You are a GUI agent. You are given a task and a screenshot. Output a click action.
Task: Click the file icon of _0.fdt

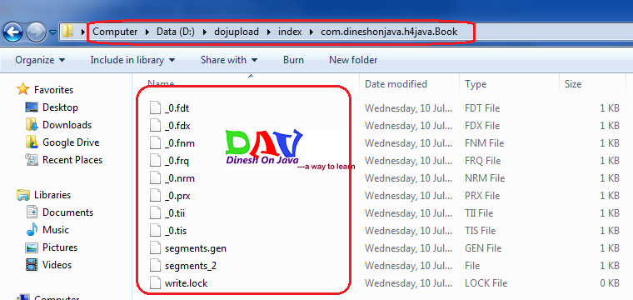pos(156,108)
